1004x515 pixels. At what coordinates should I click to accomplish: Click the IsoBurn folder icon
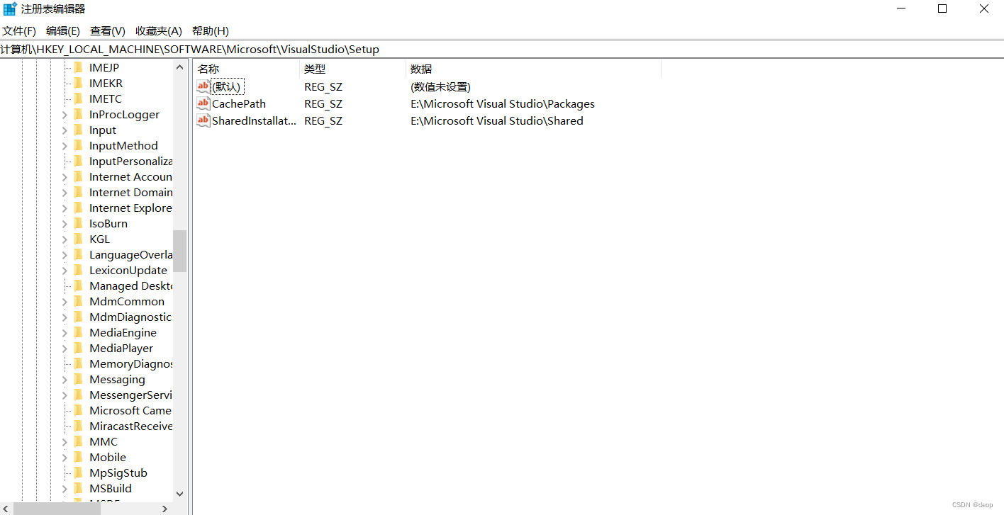tap(79, 223)
